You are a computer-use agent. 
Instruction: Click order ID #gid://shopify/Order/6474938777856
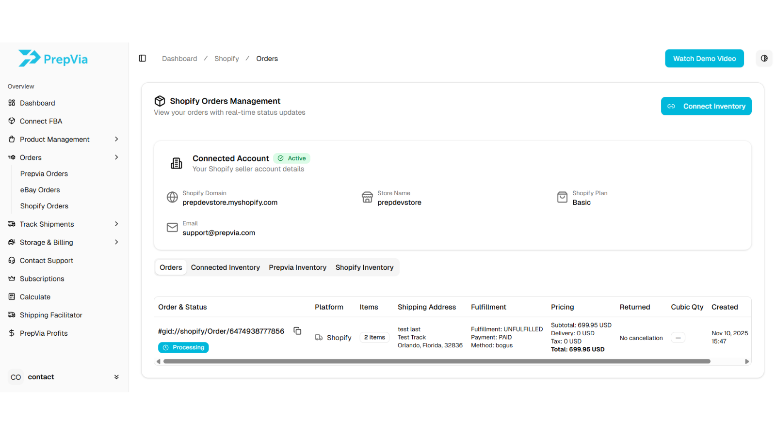pos(221,331)
